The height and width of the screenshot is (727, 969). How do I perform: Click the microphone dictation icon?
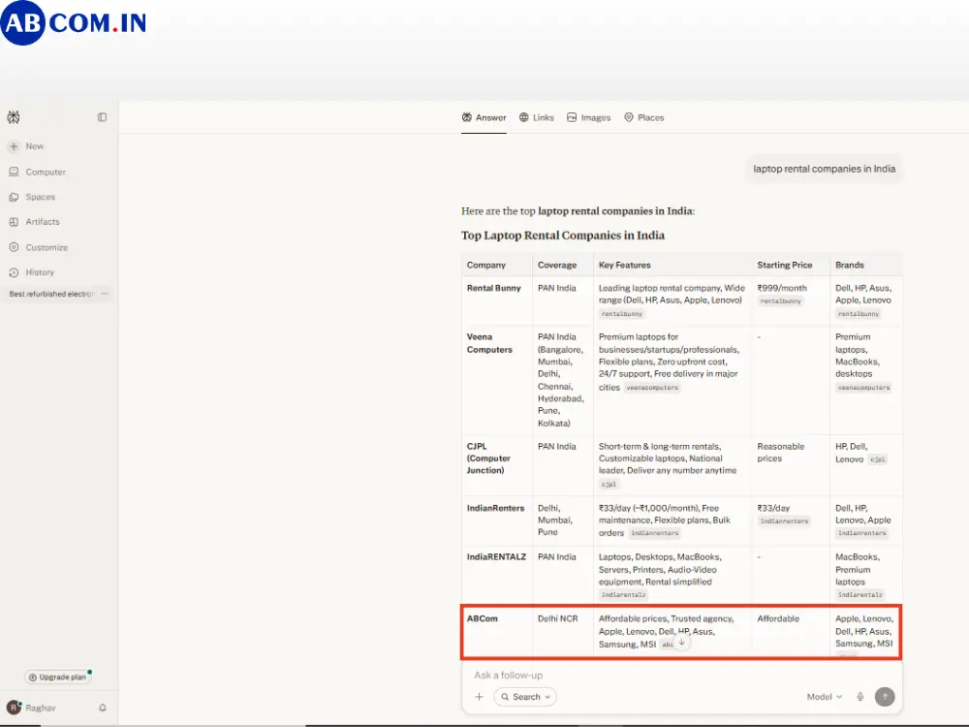tap(860, 697)
